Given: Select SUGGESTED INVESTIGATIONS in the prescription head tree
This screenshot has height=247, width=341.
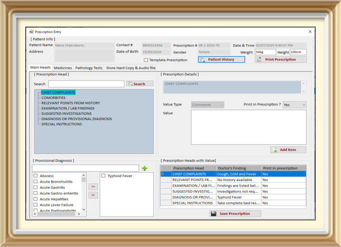Looking at the screenshot, I should tap(66, 114).
